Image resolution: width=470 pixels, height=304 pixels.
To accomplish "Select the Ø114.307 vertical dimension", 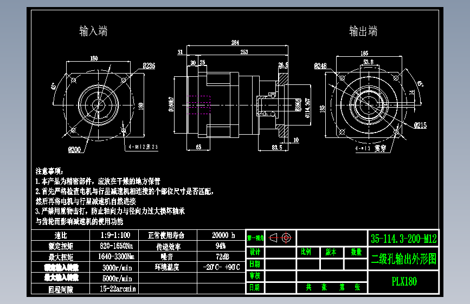I will 307,108.
